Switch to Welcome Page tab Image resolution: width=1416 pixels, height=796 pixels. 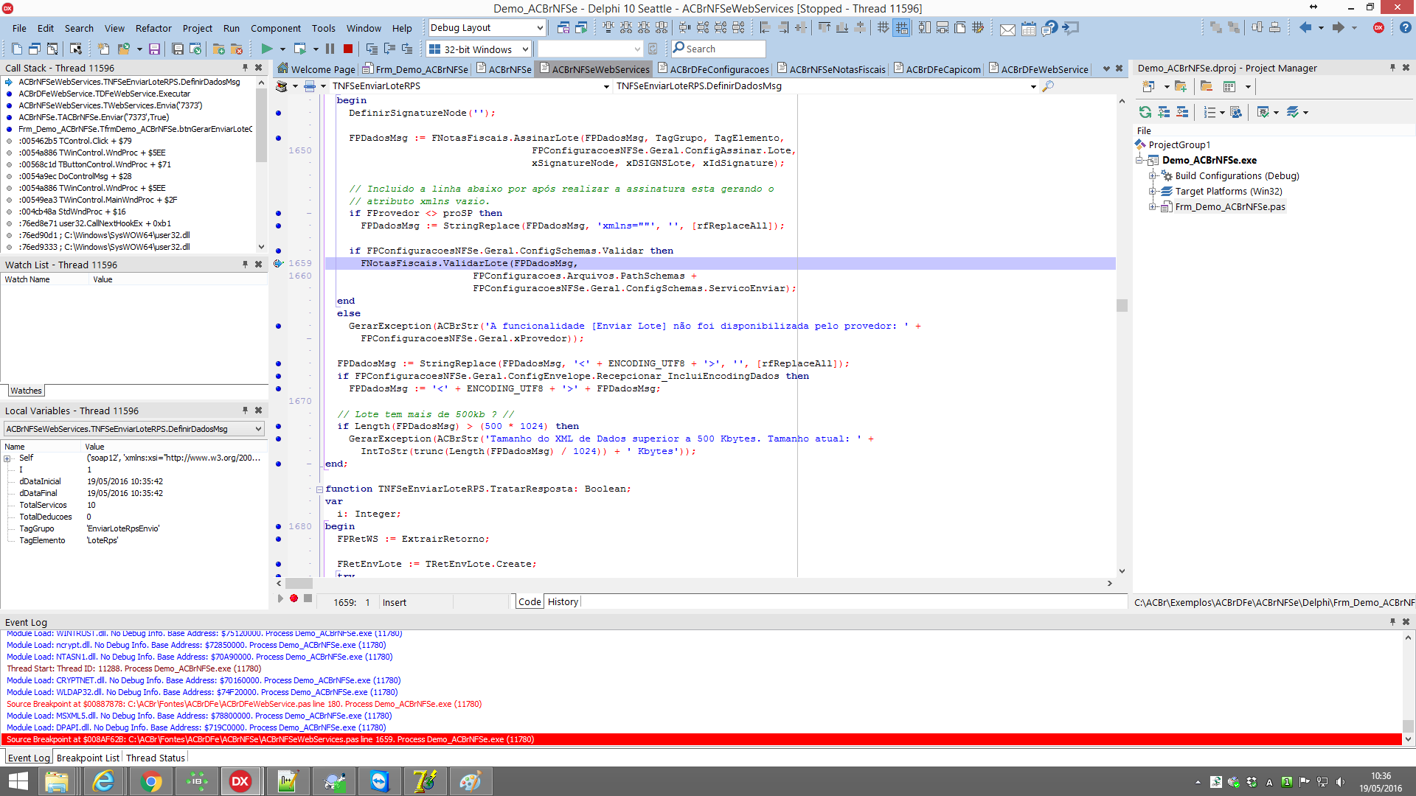[x=316, y=69]
